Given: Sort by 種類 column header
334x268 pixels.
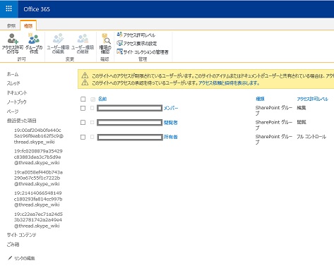Looking at the screenshot, I should click(260, 99).
